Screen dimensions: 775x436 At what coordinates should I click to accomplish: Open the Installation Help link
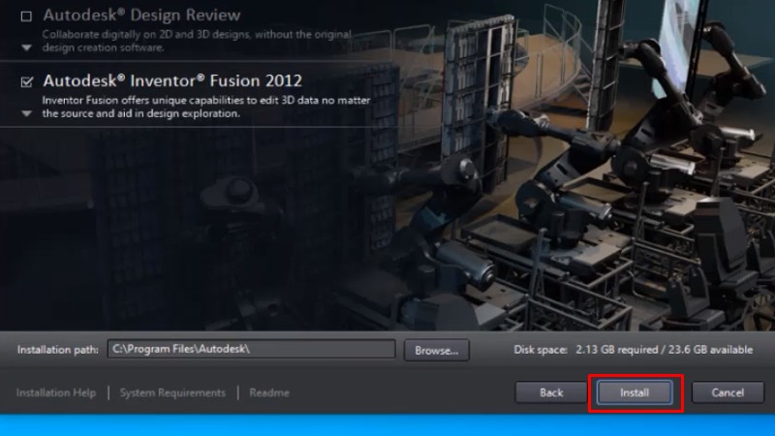click(56, 392)
